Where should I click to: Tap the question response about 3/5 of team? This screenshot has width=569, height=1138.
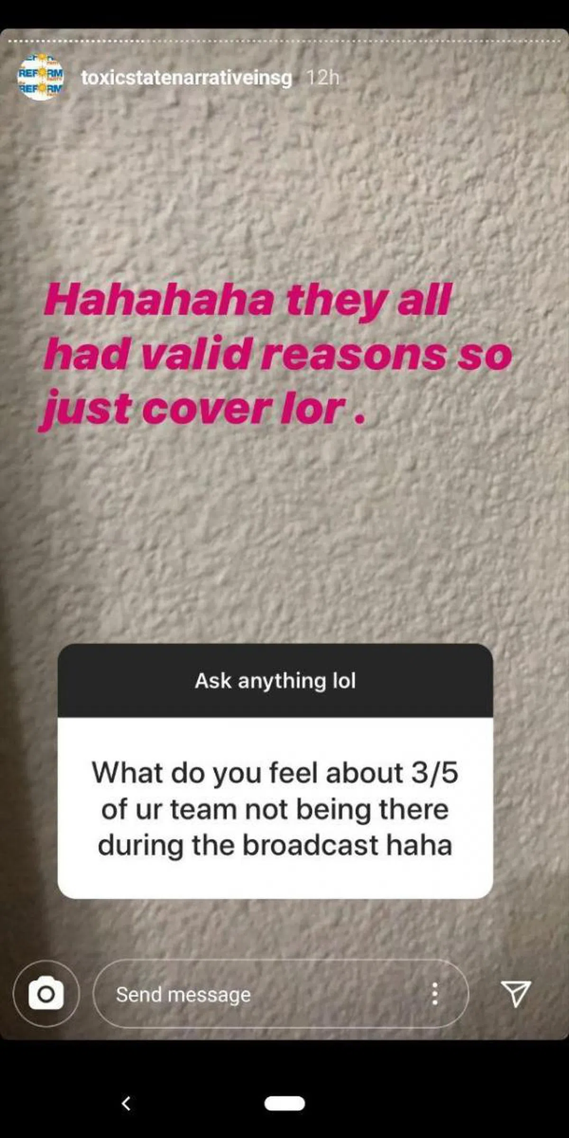pos(275,808)
